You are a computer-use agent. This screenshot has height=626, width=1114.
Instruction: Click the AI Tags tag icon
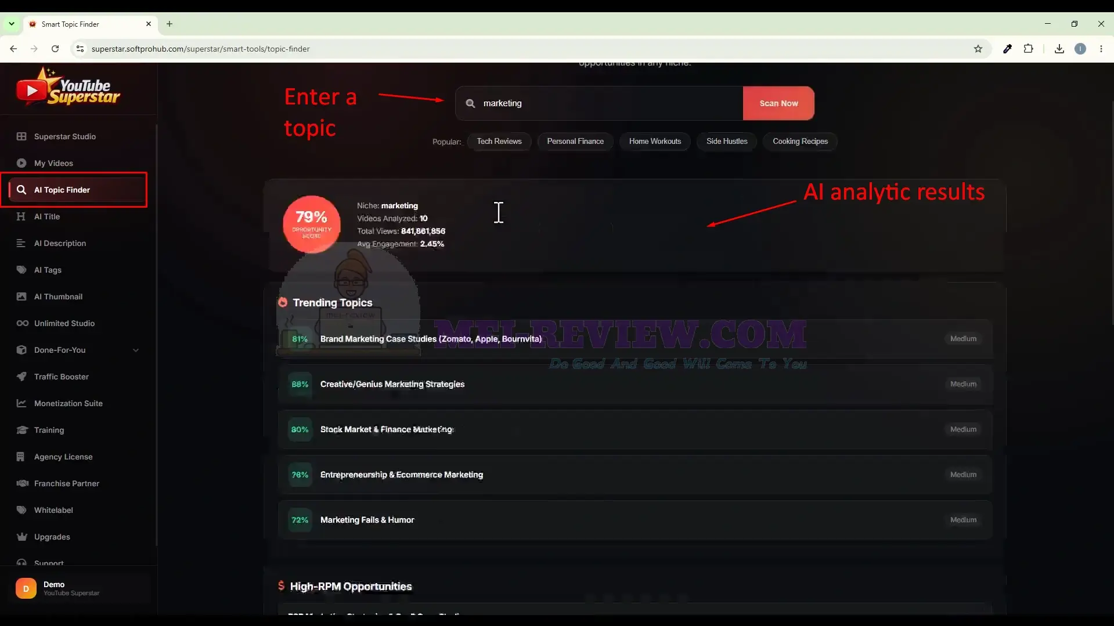click(21, 270)
